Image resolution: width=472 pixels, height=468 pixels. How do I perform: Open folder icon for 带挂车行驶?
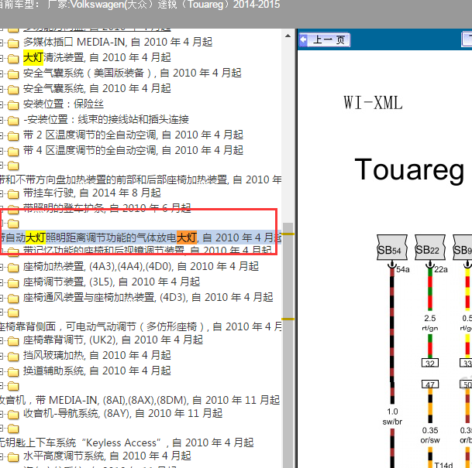coord(13,194)
